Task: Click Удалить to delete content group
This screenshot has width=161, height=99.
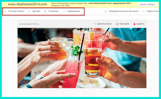Action: [x=140, y=24]
